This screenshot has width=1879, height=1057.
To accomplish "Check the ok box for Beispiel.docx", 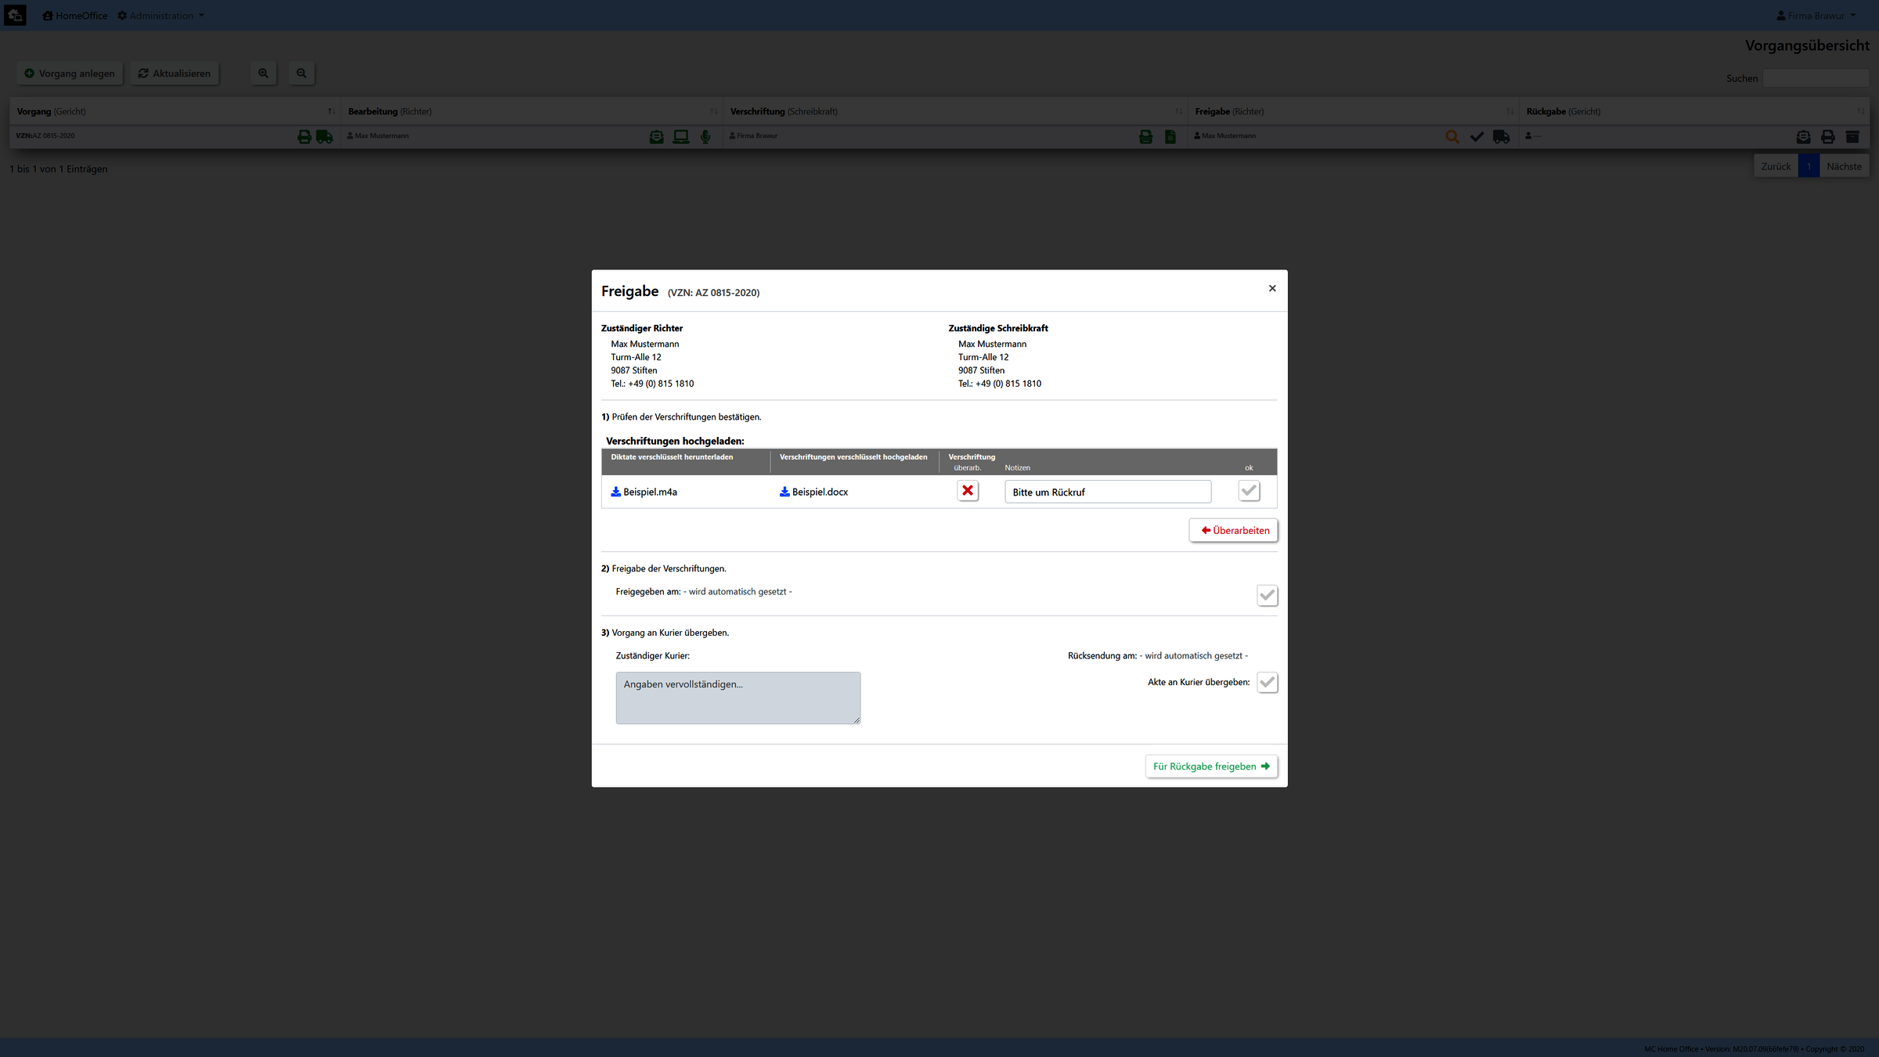I will click(1249, 491).
